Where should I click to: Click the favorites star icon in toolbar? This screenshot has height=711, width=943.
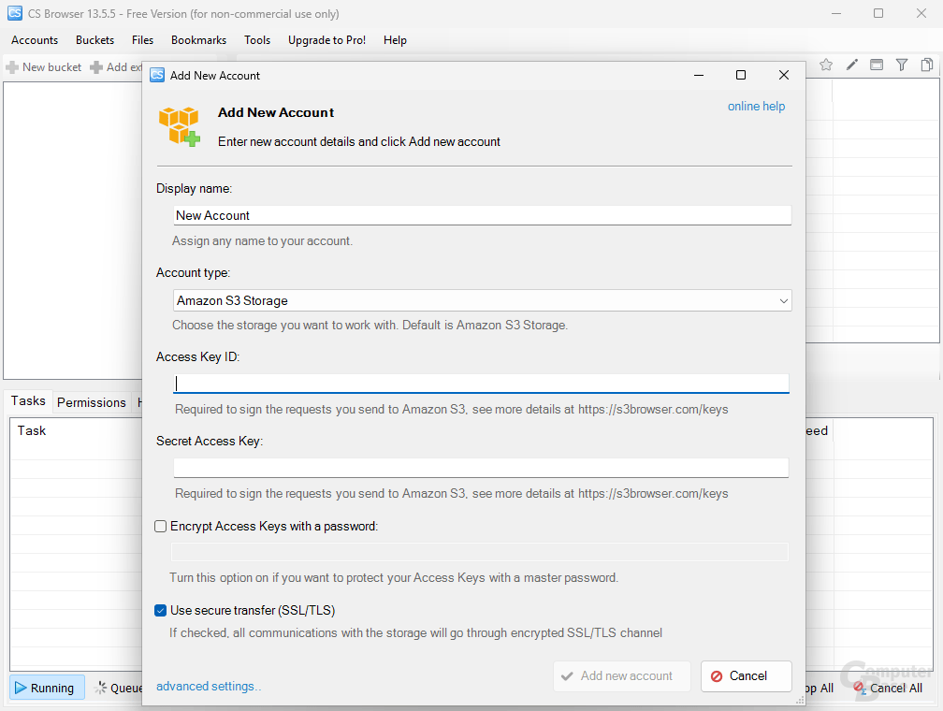tap(826, 65)
